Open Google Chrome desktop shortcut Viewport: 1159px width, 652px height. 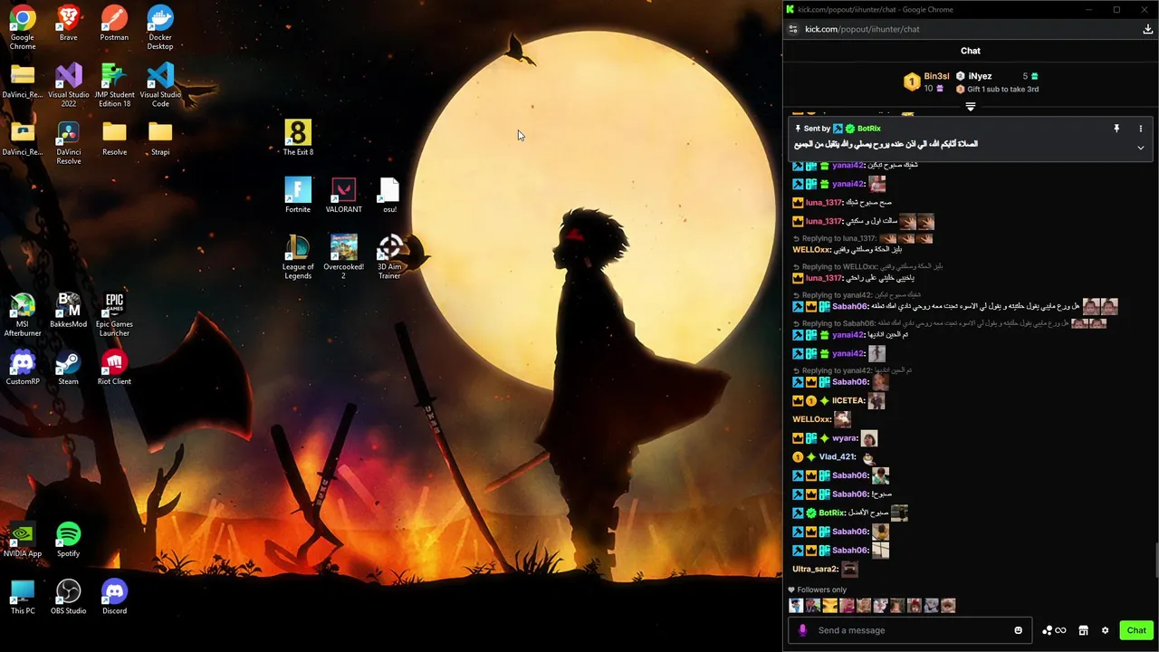point(23,27)
